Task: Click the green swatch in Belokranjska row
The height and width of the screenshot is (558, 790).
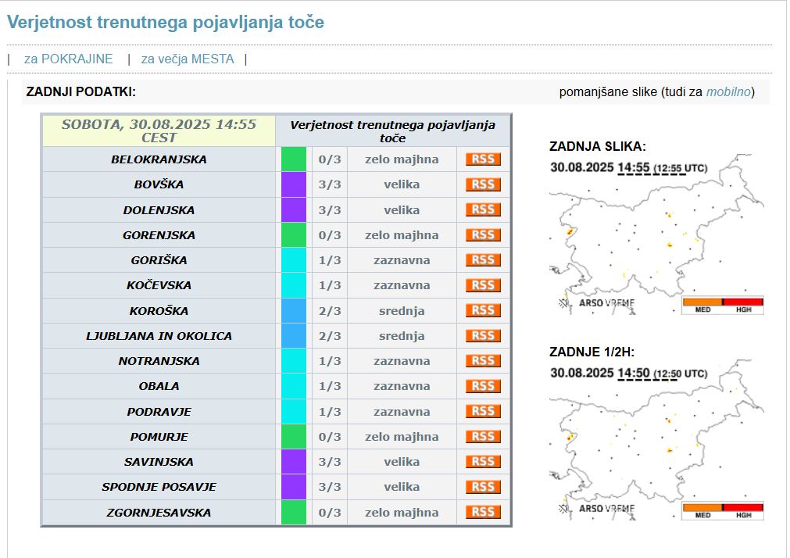Action: 294,159
